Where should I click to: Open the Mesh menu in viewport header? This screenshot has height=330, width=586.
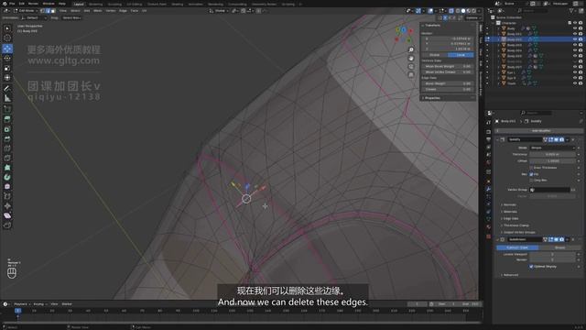(x=98, y=11)
